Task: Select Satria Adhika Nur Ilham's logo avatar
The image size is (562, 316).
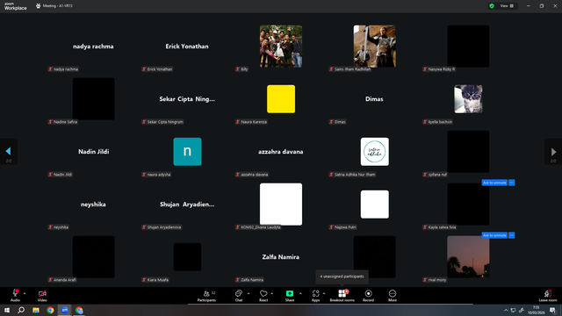Action: [x=375, y=152]
